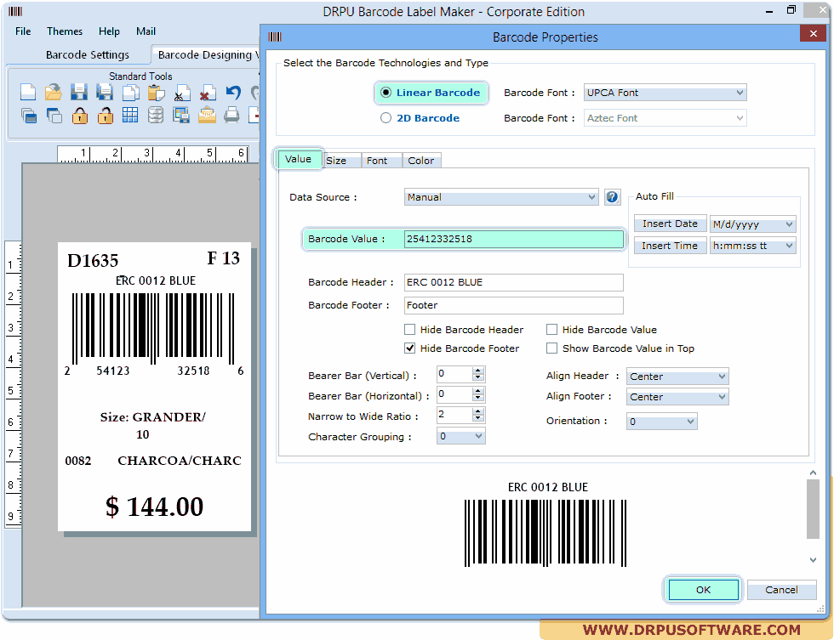Open the UPCA Font dropdown
This screenshot has height=640, width=834.
tap(665, 93)
